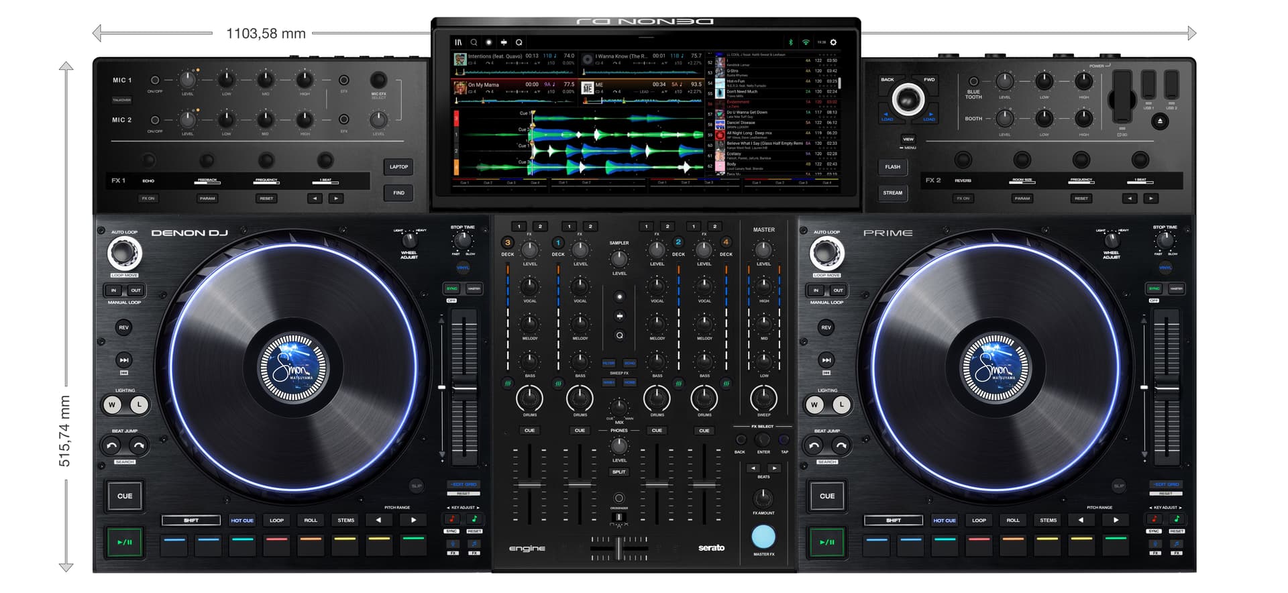Toggle SLIP mode on the left deck

tap(417, 486)
